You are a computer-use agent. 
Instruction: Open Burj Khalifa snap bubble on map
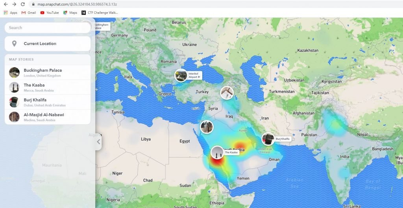(268, 139)
